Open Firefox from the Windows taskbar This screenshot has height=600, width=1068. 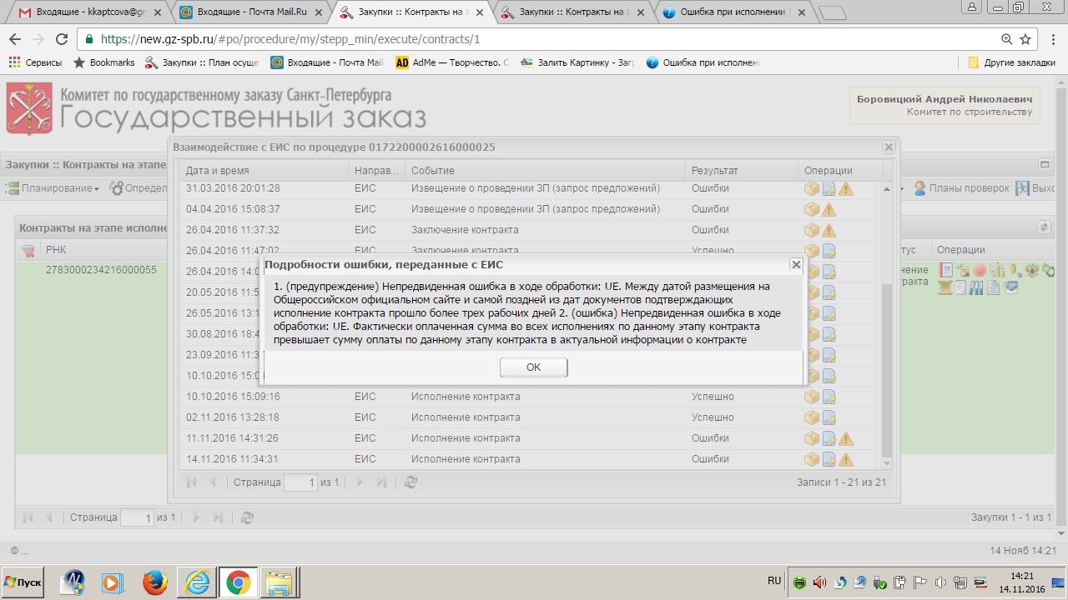coord(154,582)
